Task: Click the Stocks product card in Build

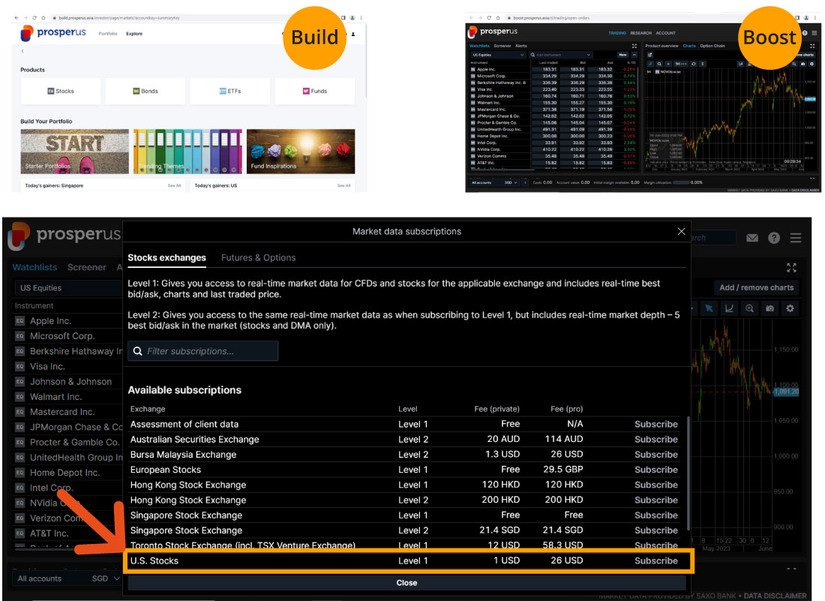Action: 61,91
